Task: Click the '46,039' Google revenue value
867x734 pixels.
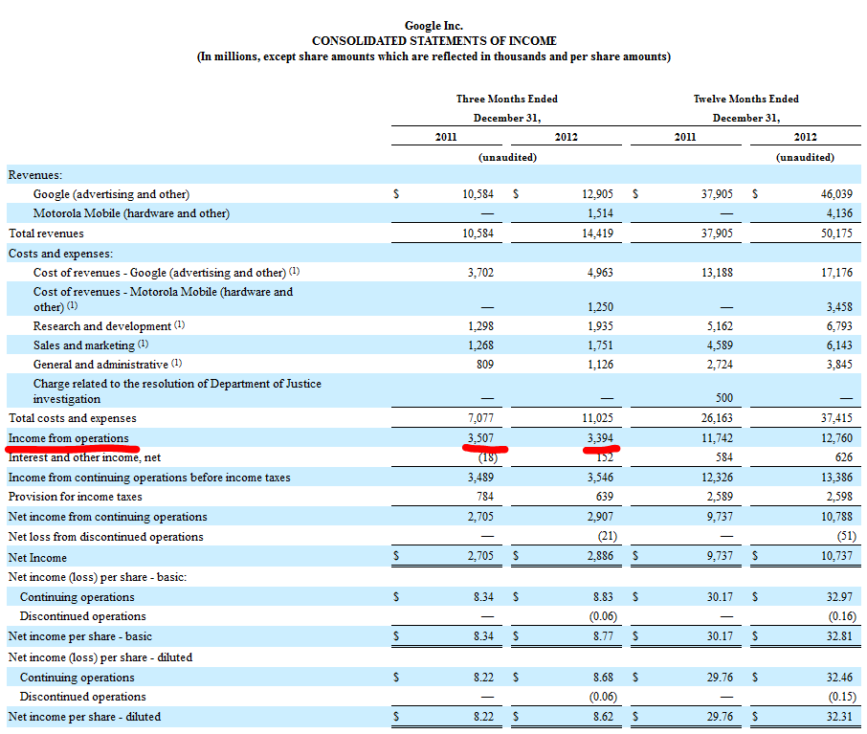Action: (x=836, y=194)
